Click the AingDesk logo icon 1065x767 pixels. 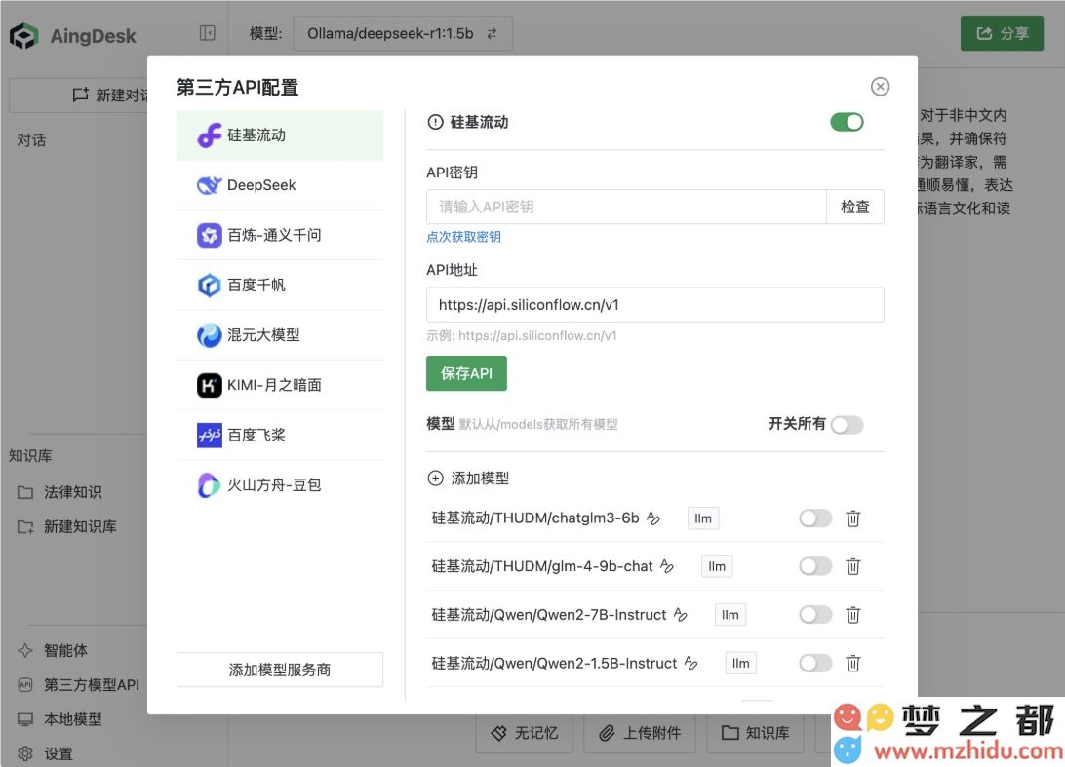[23, 36]
